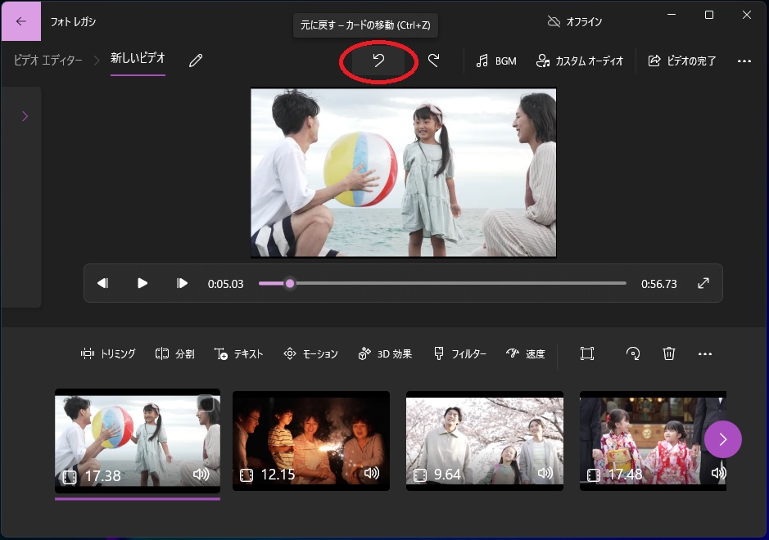
Task: Click the 新しいビデオ project title
Action: click(x=138, y=58)
